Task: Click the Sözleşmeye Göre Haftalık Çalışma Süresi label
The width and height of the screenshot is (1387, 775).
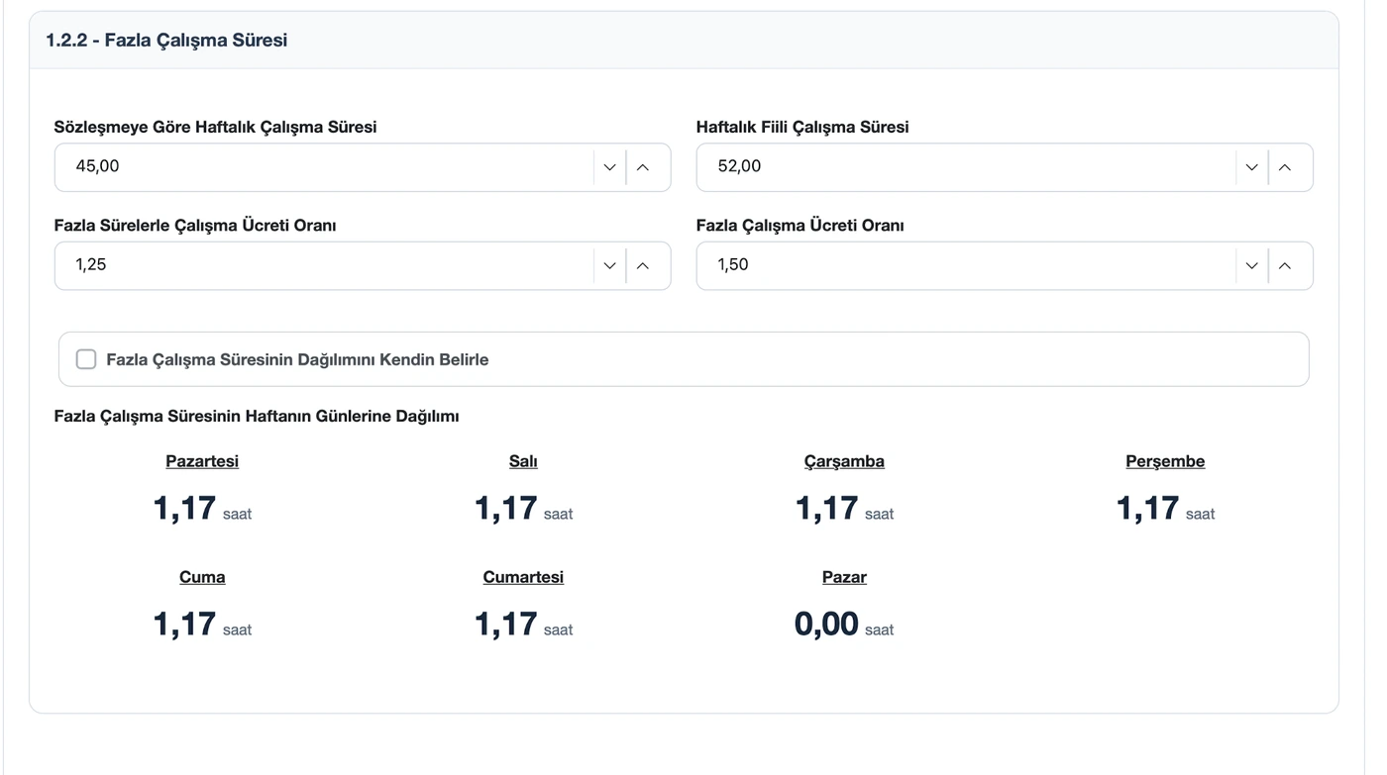Action: pos(215,127)
